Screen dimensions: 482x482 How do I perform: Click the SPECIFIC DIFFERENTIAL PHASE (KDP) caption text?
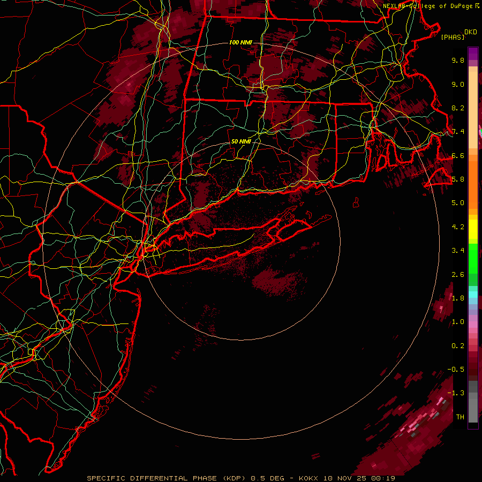(165, 478)
